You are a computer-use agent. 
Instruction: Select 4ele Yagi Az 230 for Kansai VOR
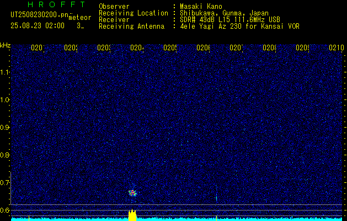(x=239, y=27)
